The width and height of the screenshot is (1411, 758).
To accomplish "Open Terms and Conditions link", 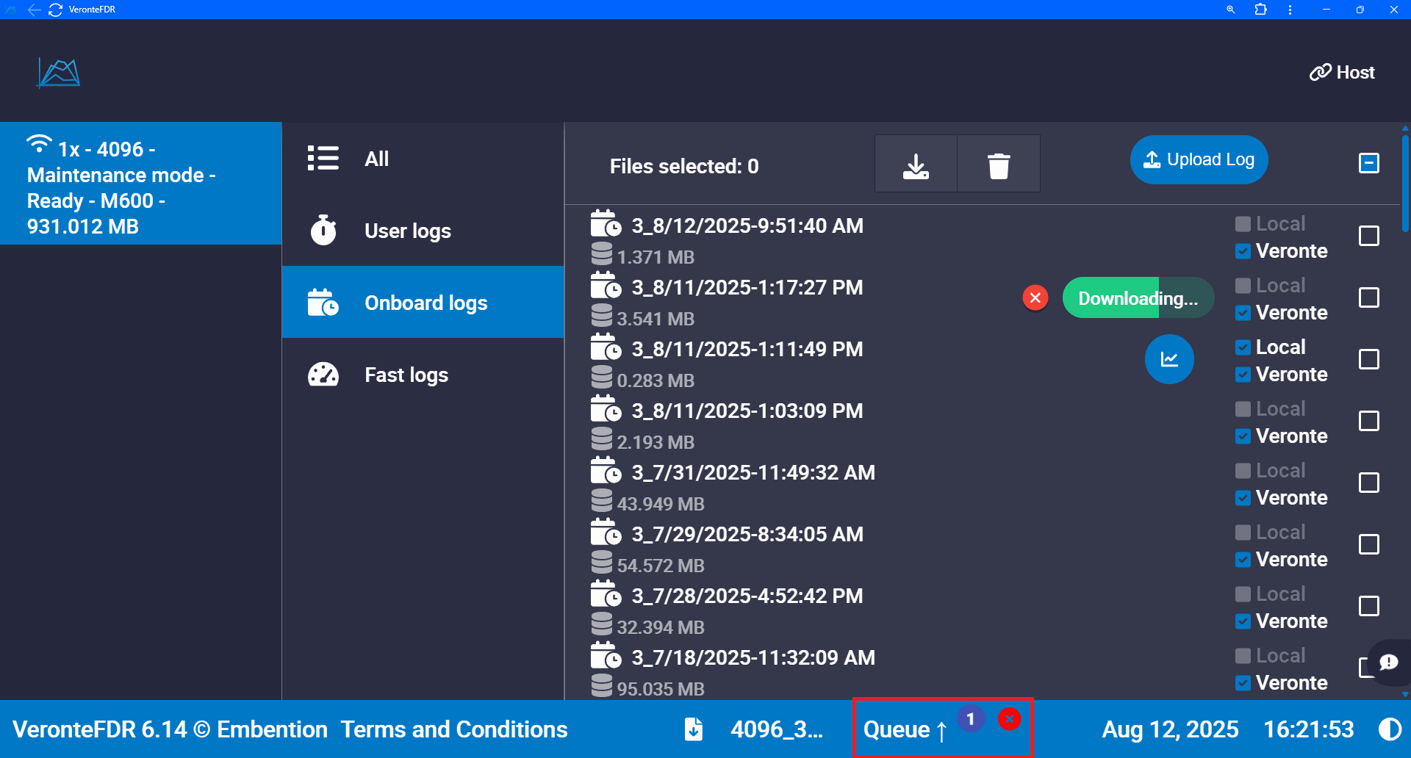I will pyautogui.click(x=454, y=729).
